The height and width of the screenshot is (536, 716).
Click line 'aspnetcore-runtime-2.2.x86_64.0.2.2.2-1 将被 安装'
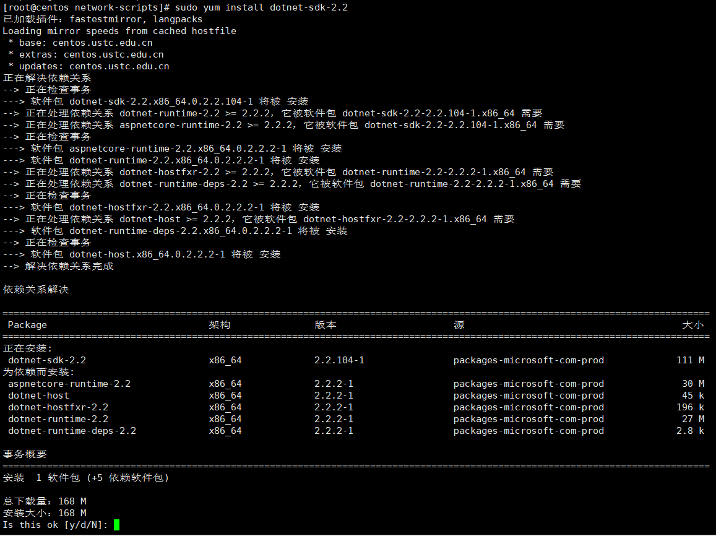pyautogui.click(x=172, y=149)
